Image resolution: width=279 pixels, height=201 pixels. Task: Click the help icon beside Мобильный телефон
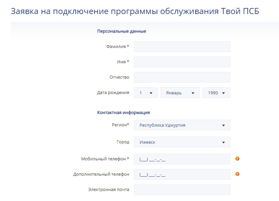pyautogui.click(x=237, y=159)
